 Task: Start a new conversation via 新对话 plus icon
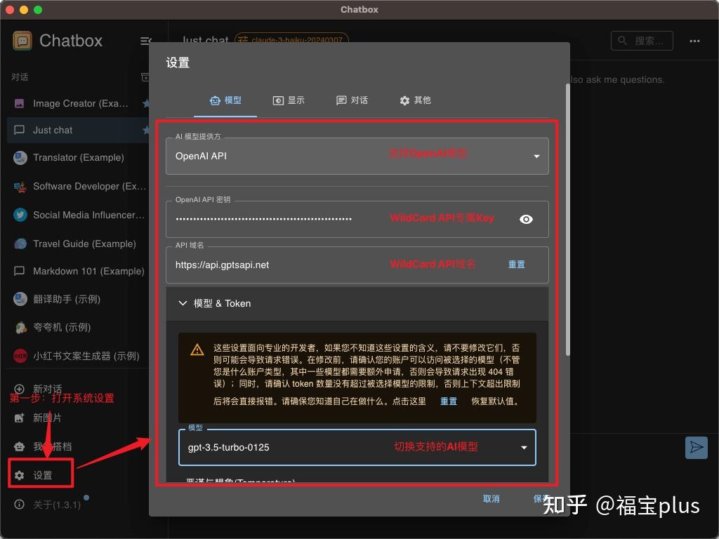[18, 390]
